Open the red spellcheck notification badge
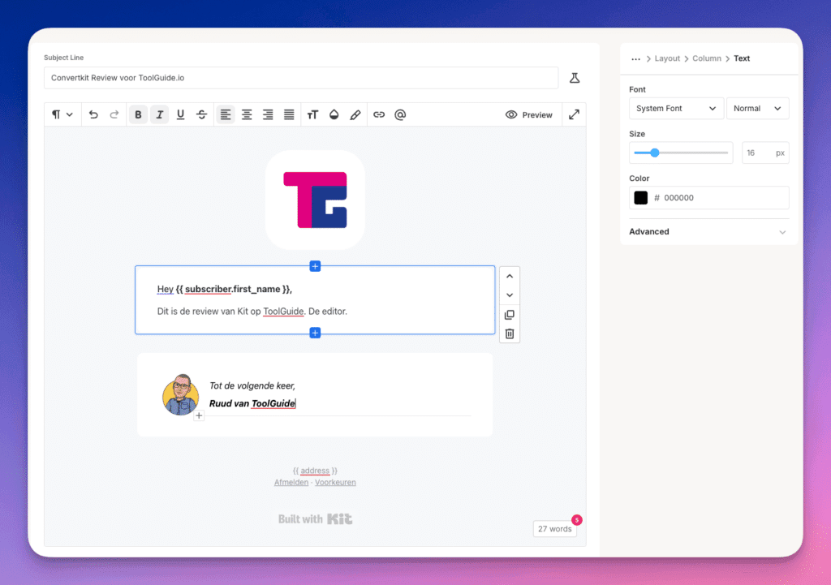Image resolution: width=831 pixels, height=585 pixels. [577, 520]
